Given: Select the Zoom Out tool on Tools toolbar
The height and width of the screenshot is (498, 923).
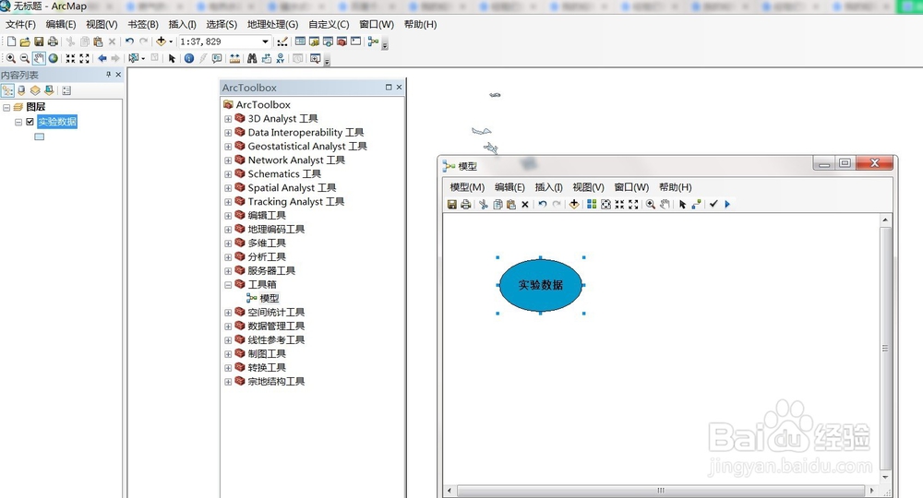Looking at the screenshot, I should (x=25, y=58).
